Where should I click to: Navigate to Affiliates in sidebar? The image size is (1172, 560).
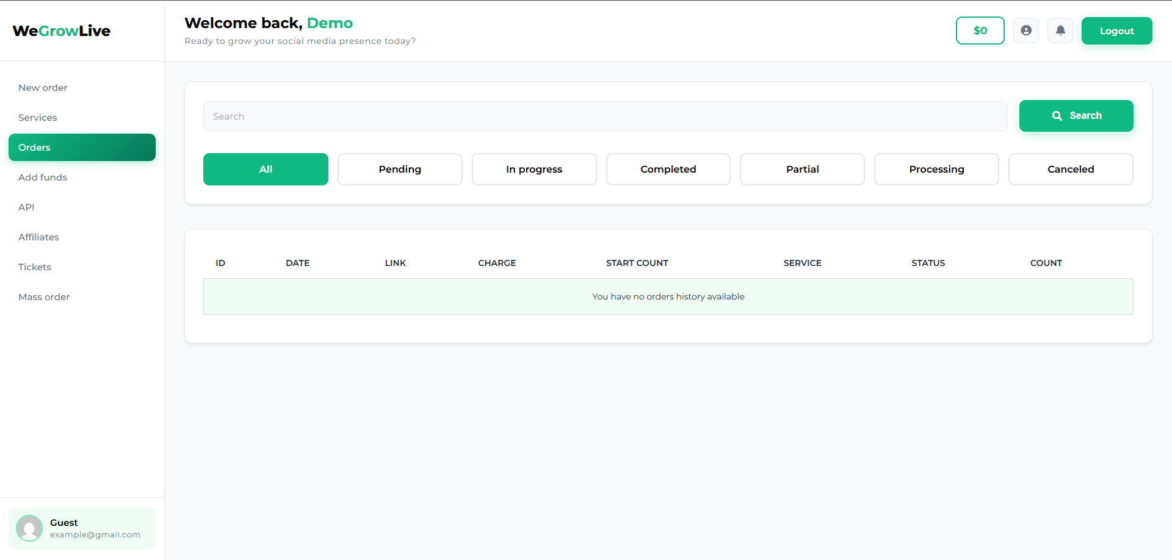coord(38,237)
